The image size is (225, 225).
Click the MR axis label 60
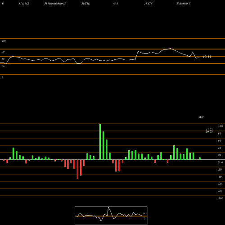[x=220, y=141]
